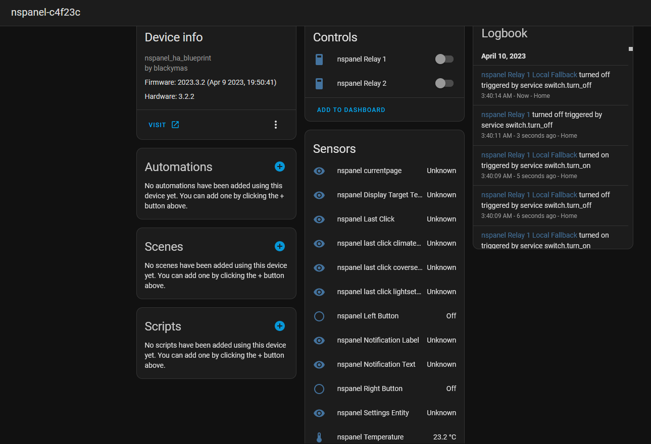Screen dimensions: 651x444
Task: Click the eye icon beside nspanel Notification Text
Action: 319,364
